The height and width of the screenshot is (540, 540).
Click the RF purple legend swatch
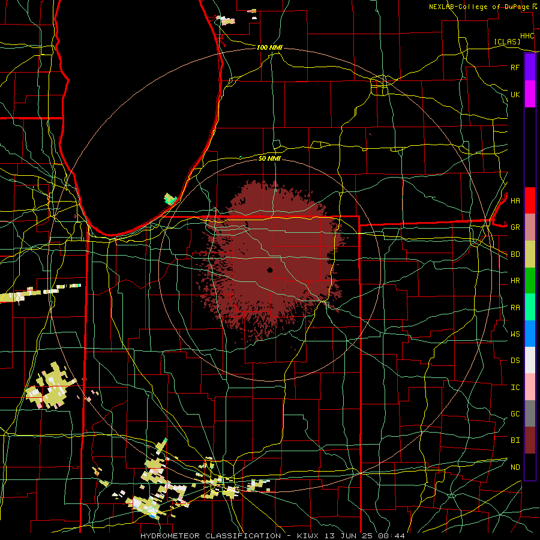pos(530,67)
